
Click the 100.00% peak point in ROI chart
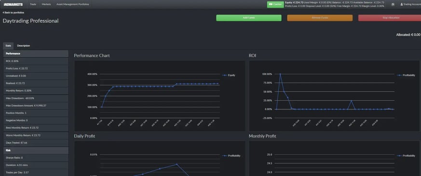280,74
